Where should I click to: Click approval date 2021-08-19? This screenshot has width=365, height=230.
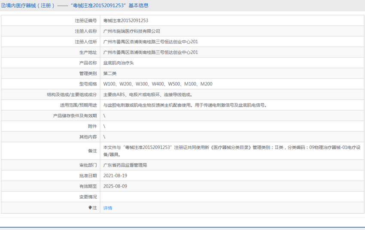click(115, 176)
